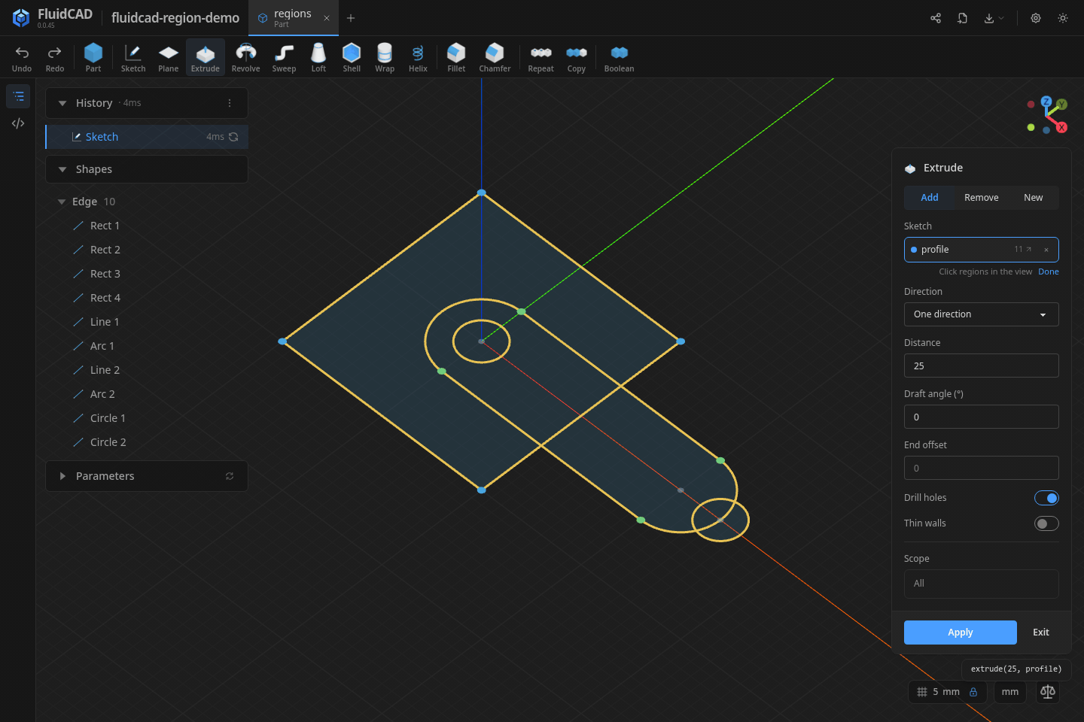Open the Sketch tool in toolbar
The width and height of the screenshot is (1084, 722).
[133, 57]
